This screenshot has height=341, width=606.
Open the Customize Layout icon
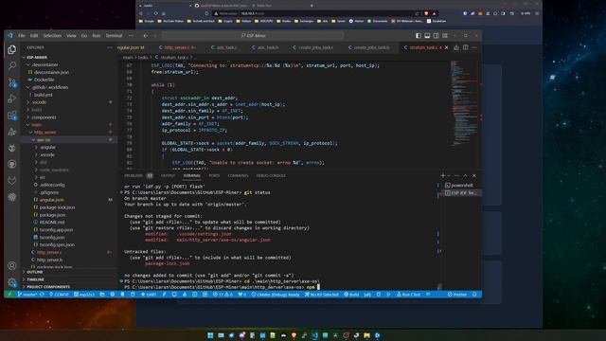point(445,36)
